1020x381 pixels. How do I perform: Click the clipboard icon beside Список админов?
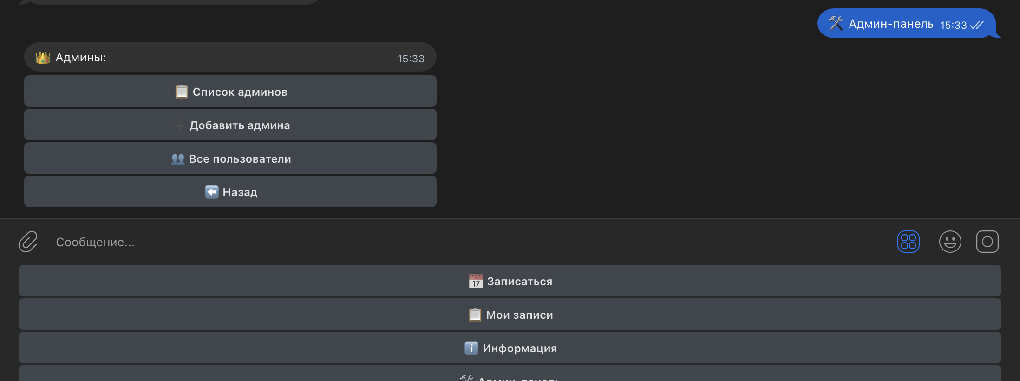pyautogui.click(x=181, y=92)
